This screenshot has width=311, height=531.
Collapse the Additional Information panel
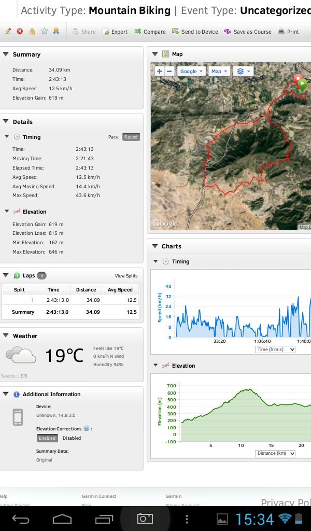pyautogui.click(x=6, y=394)
